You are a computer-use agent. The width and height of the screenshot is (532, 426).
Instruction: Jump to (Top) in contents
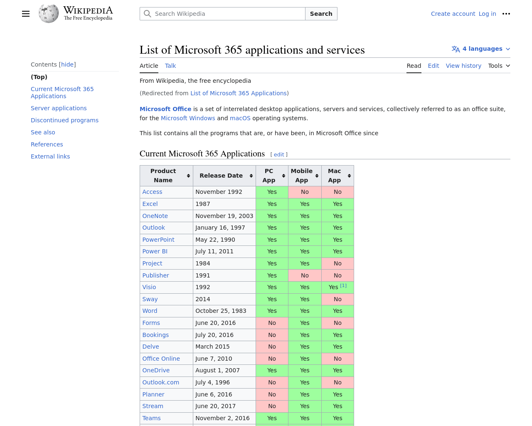click(x=39, y=77)
